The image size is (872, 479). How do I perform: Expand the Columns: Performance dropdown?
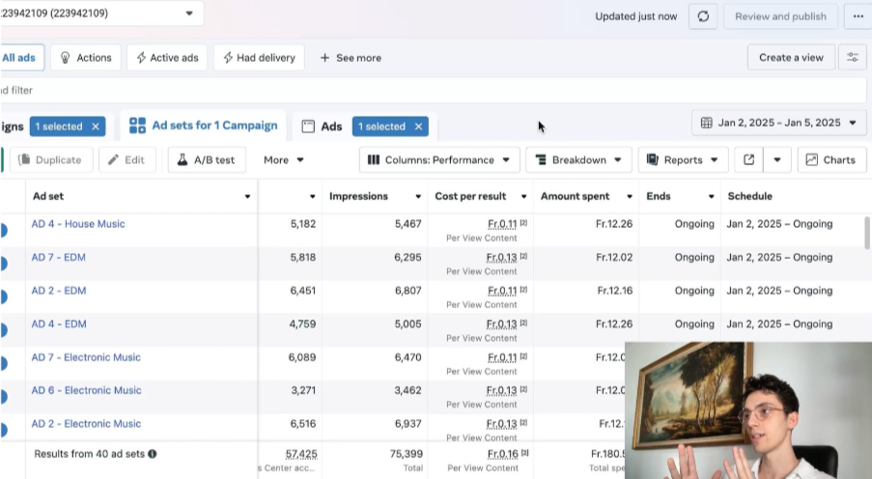point(439,160)
